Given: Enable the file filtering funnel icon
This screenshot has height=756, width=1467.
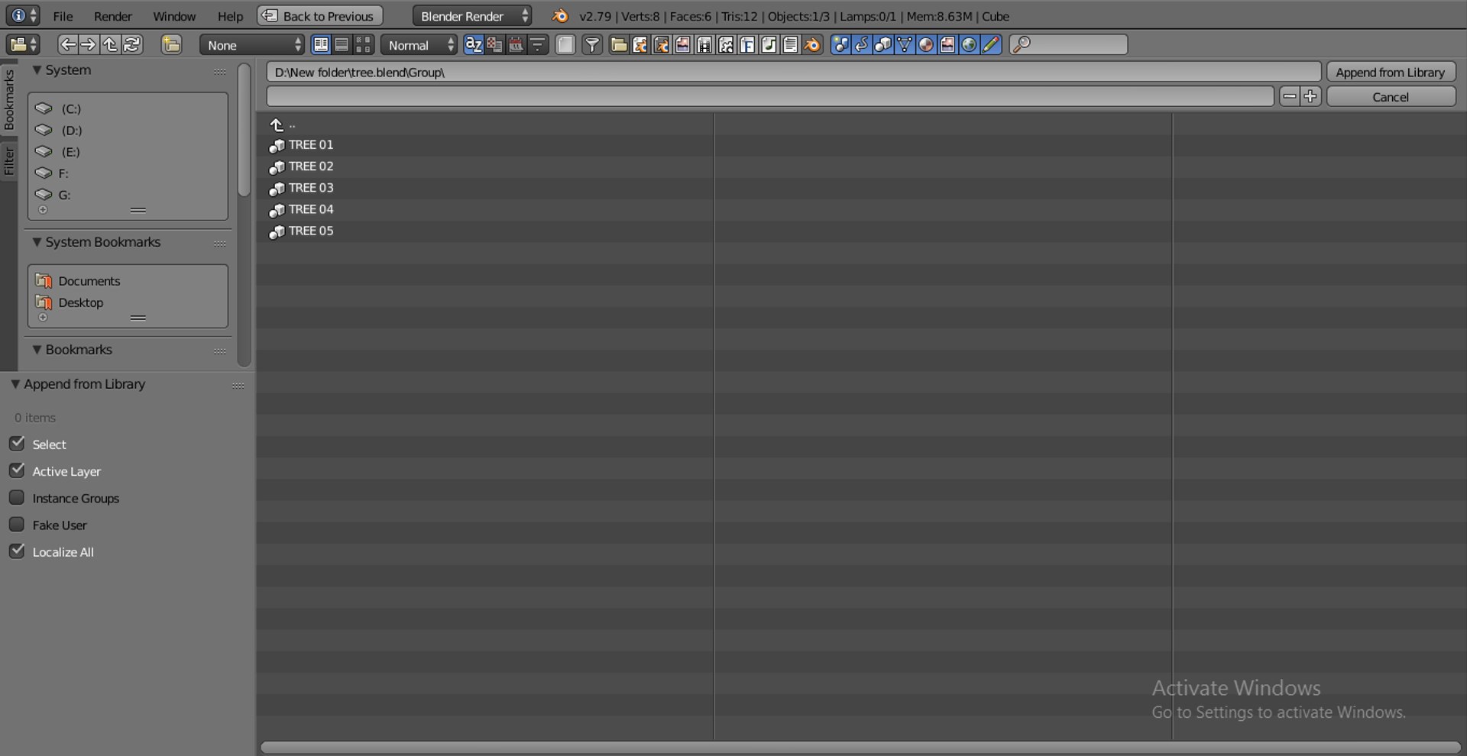Looking at the screenshot, I should tap(592, 45).
